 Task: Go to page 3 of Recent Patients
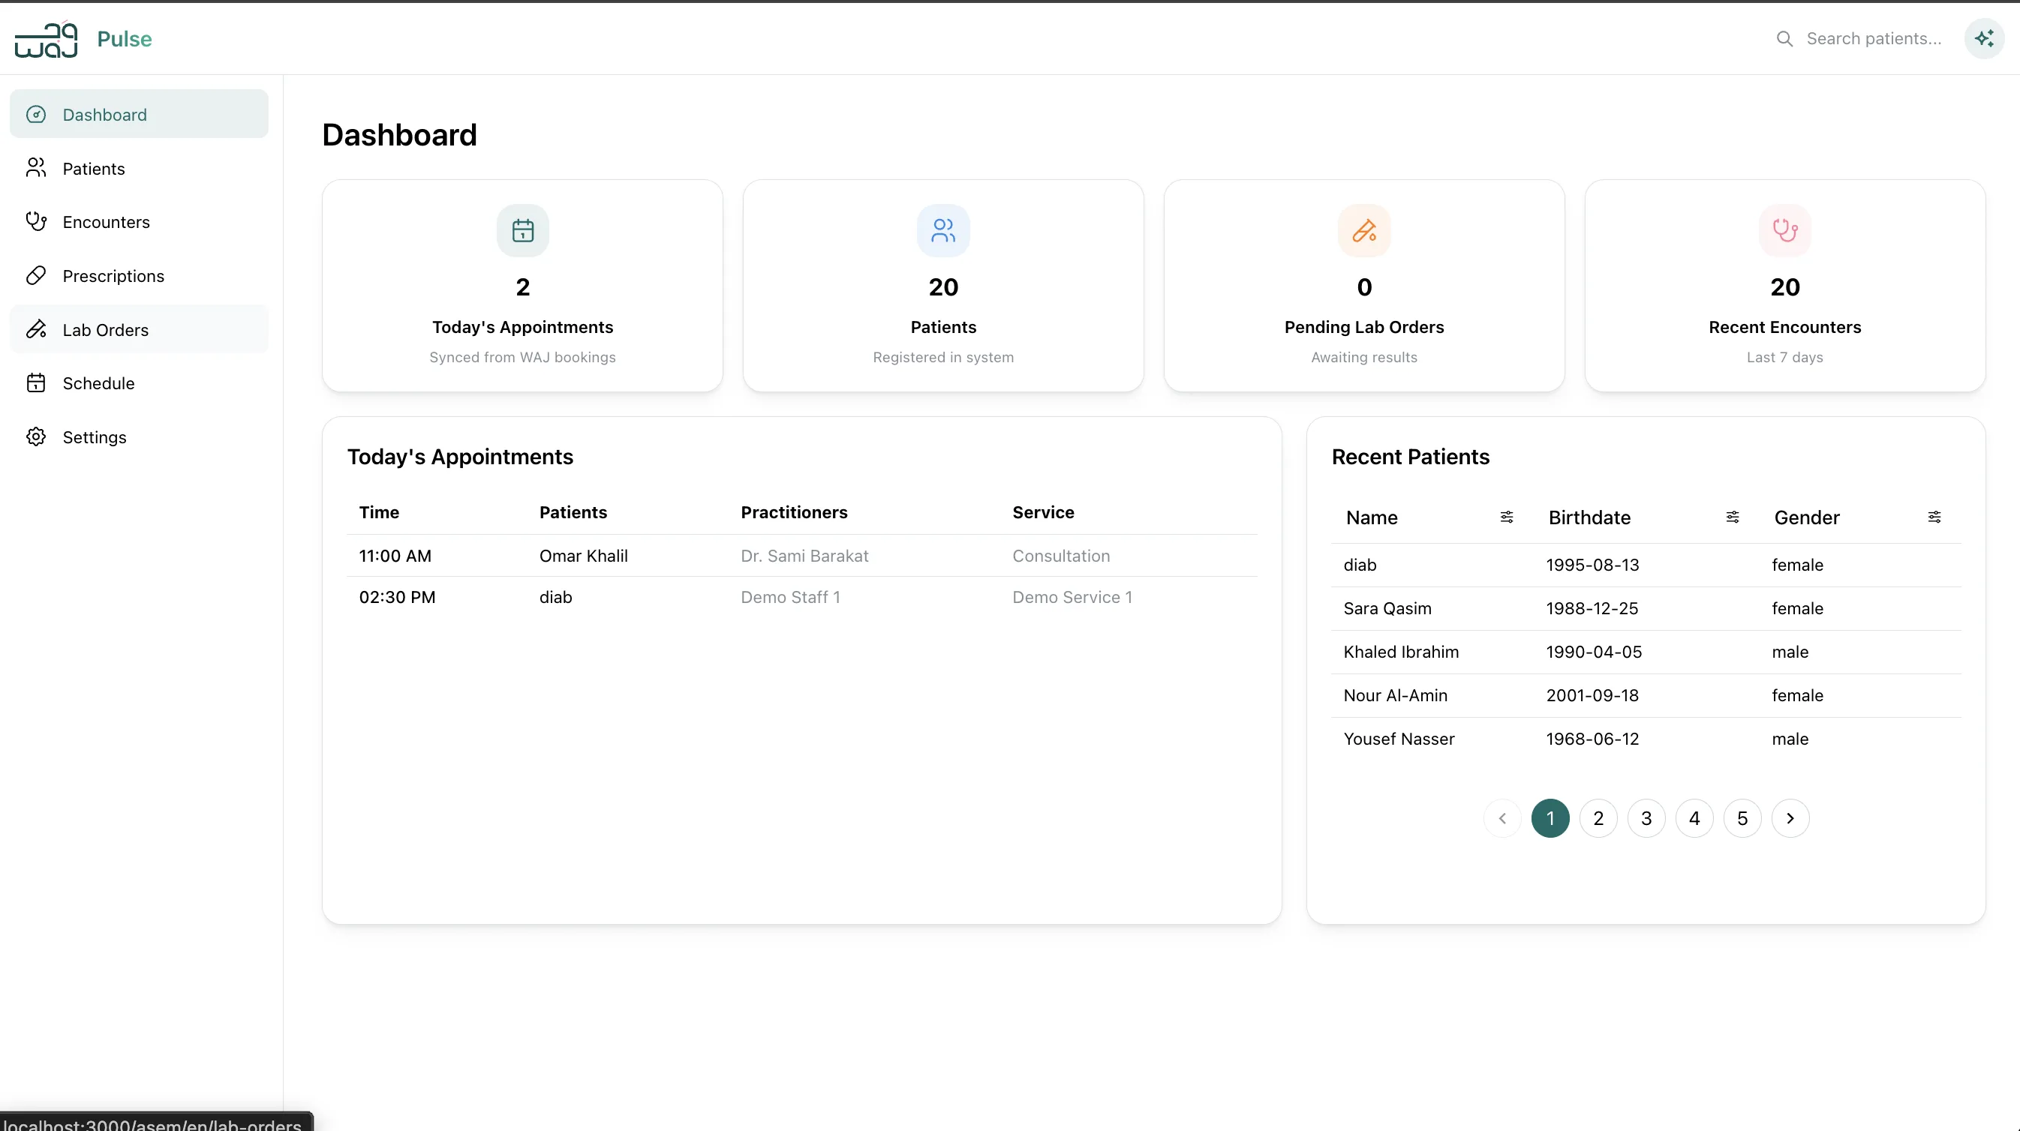point(1646,817)
